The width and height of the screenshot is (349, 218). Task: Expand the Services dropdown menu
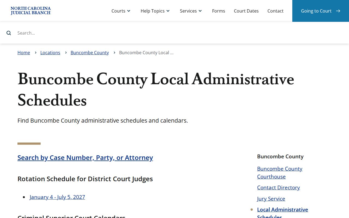(191, 11)
